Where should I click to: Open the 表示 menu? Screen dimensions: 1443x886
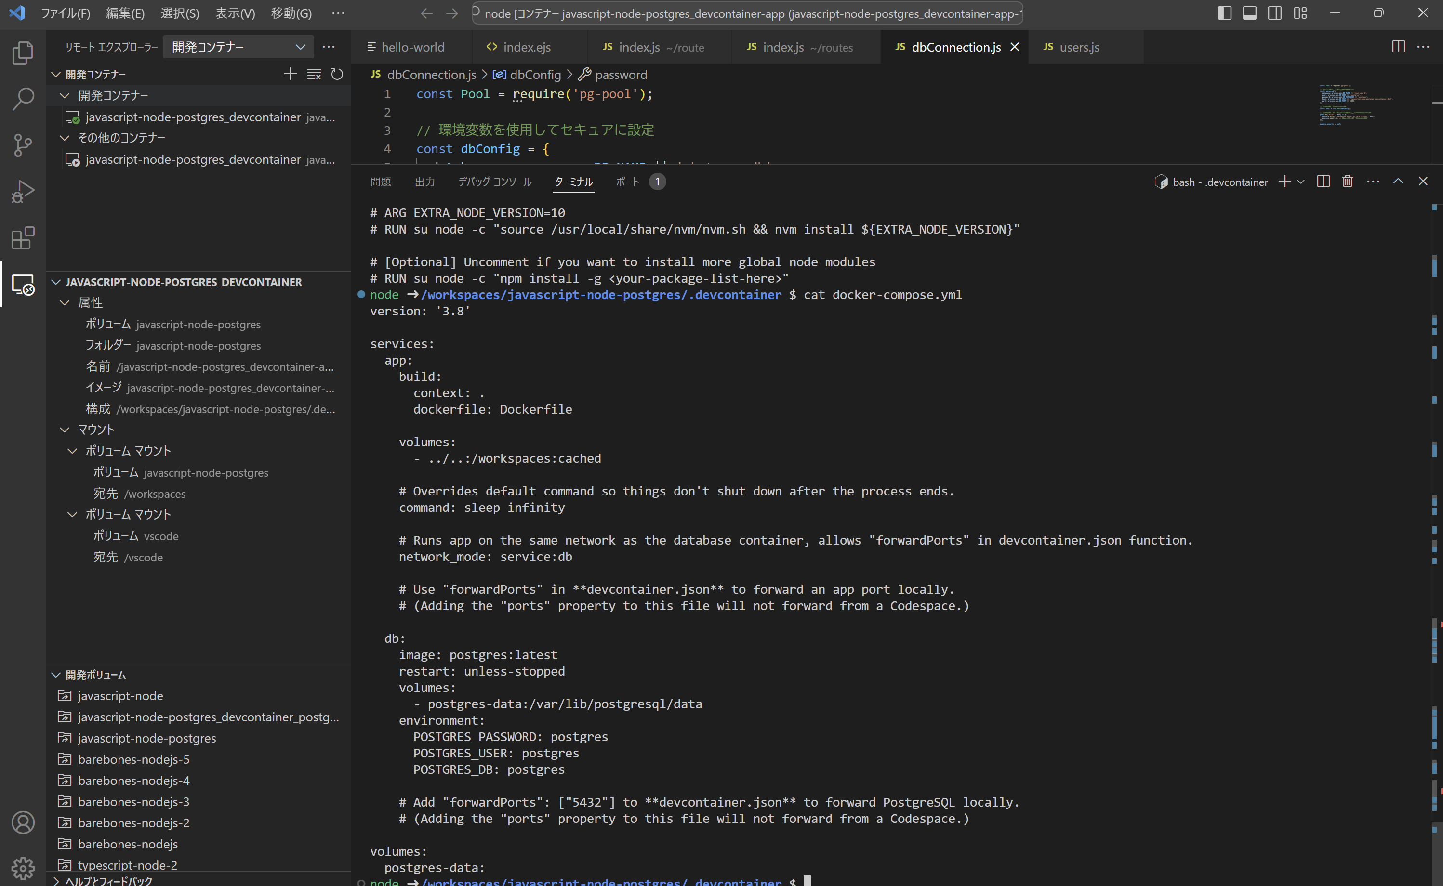(235, 13)
